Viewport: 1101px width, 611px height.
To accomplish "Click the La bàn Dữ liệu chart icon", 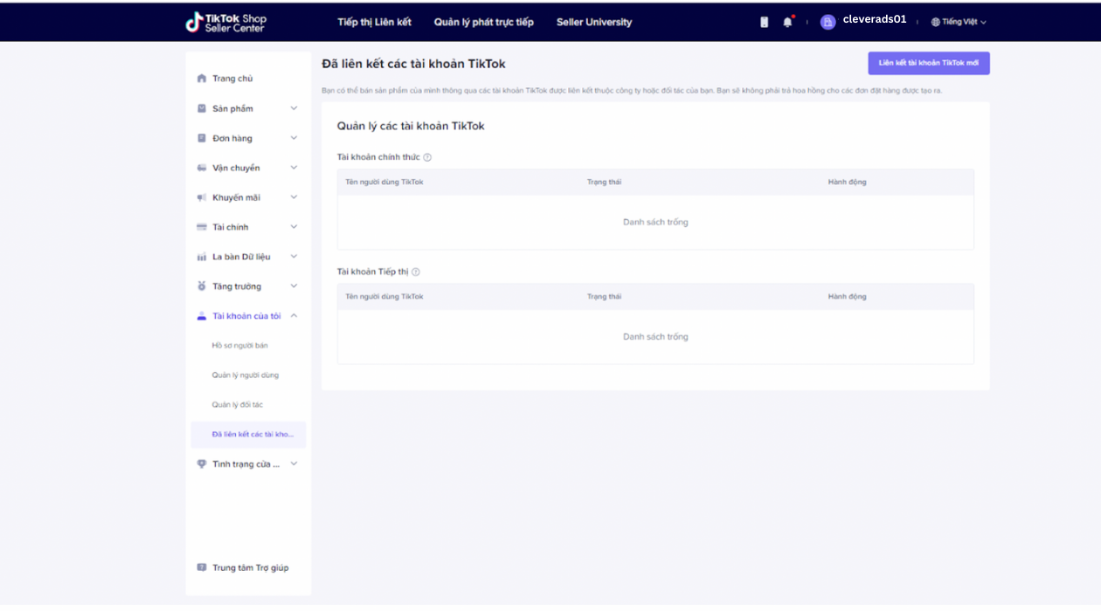I will tap(202, 257).
